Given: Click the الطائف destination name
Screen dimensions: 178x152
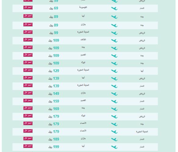Looking at the screenshot, I should click(83, 40).
